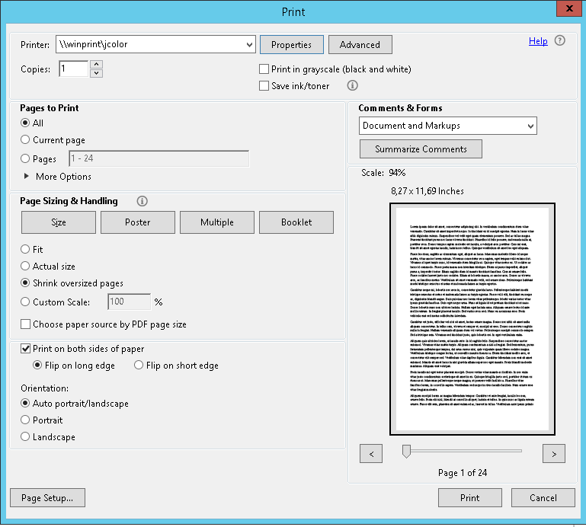Go to next preview page arrow
The width and height of the screenshot is (586, 527).
(x=554, y=454)
